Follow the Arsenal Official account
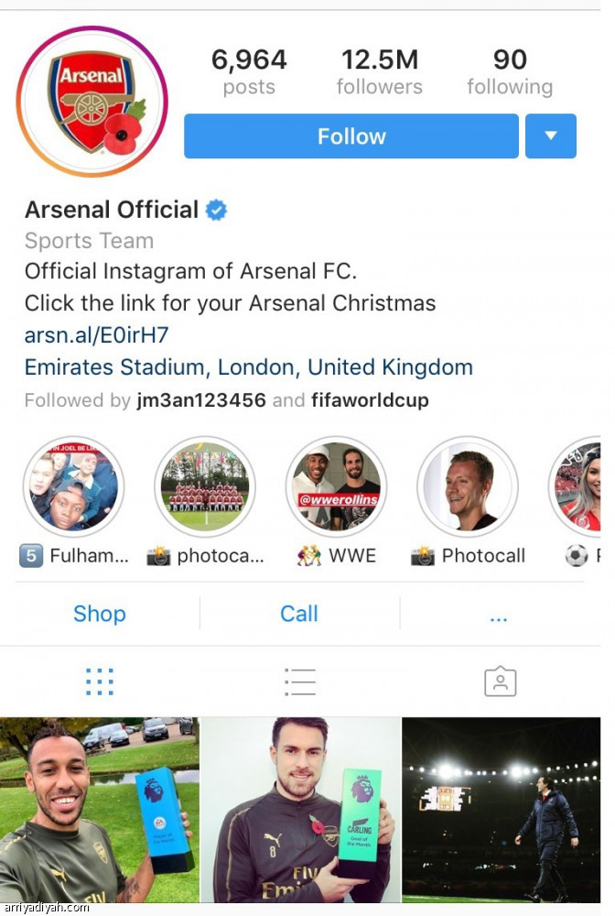 tap(351, 136)
